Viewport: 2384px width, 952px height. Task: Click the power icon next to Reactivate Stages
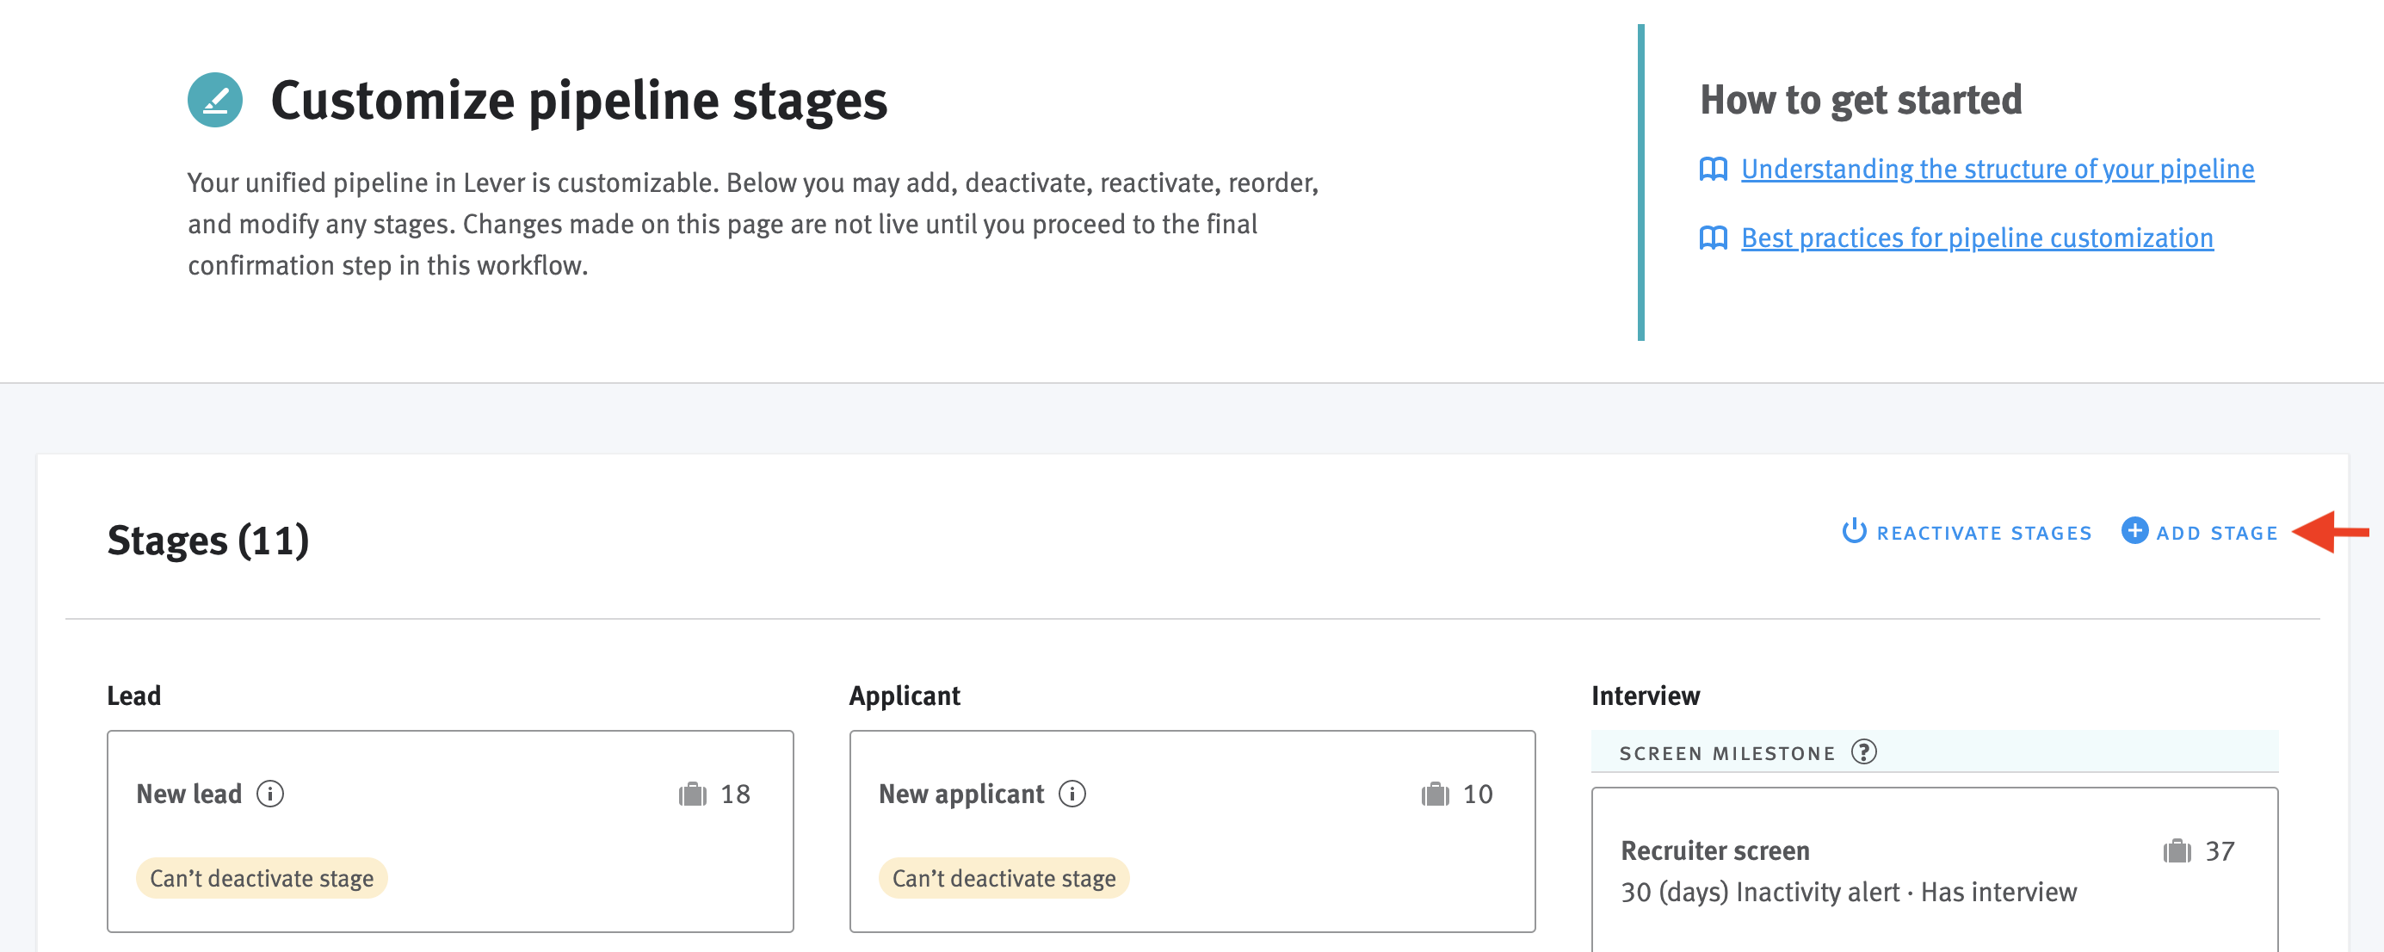pyautogui.click(x=1856, y=531)
